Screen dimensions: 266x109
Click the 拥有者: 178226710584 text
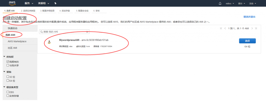click(103, 46)
